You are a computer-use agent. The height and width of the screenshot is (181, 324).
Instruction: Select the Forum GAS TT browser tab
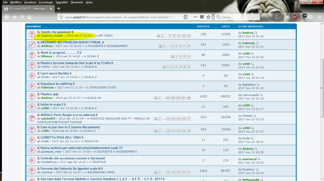pos(28,8)
